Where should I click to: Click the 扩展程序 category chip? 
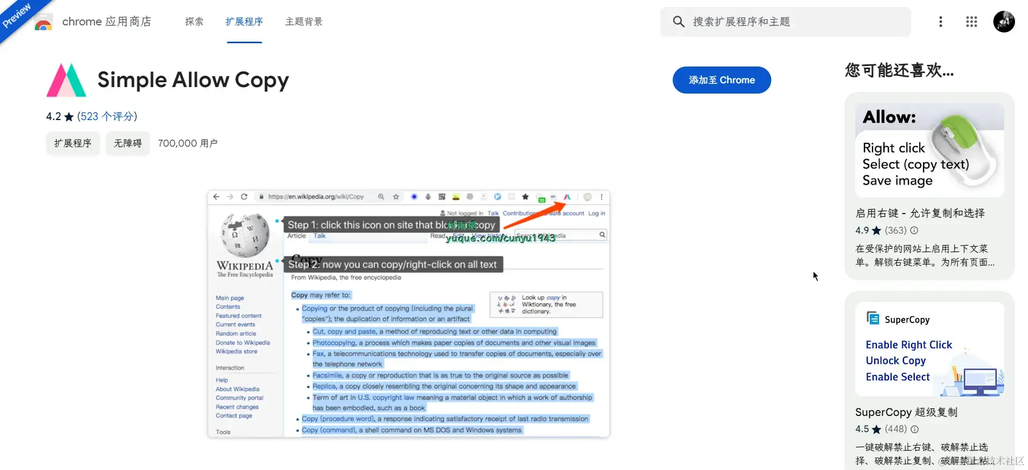click(x=73, y=143)
